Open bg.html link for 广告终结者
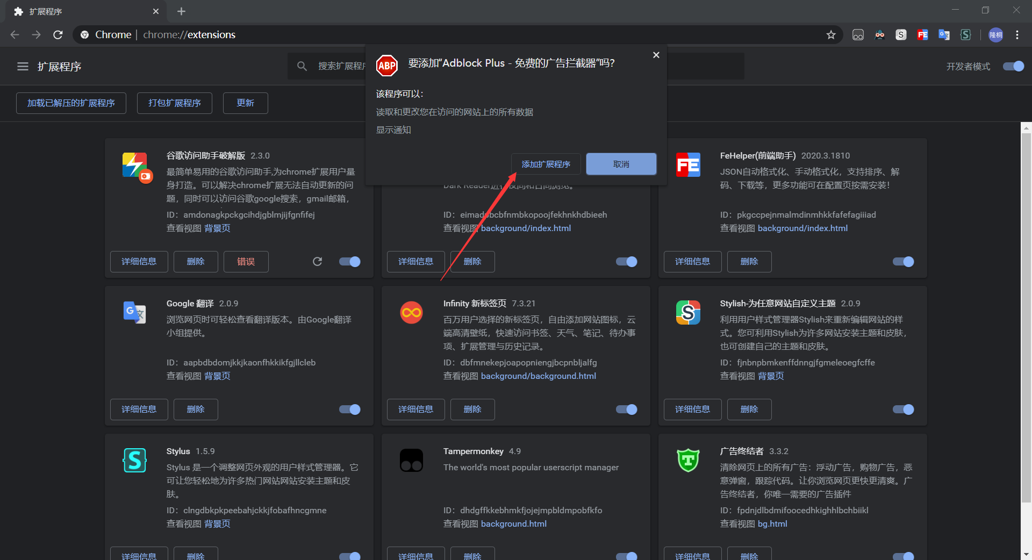The image size is (1032, 560). point(772,524)
